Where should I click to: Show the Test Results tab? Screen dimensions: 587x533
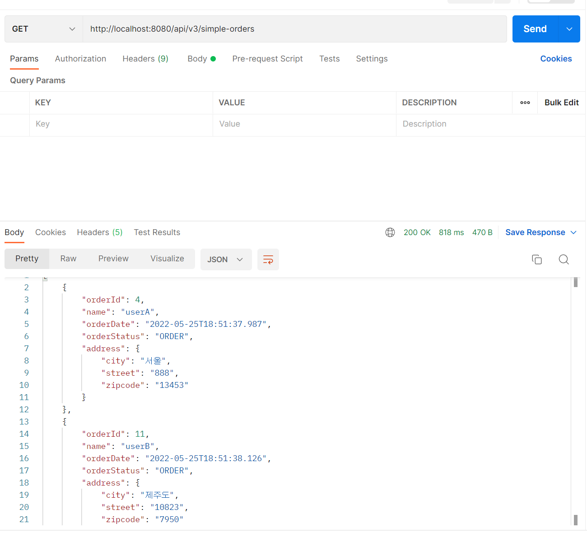(157, 232)
